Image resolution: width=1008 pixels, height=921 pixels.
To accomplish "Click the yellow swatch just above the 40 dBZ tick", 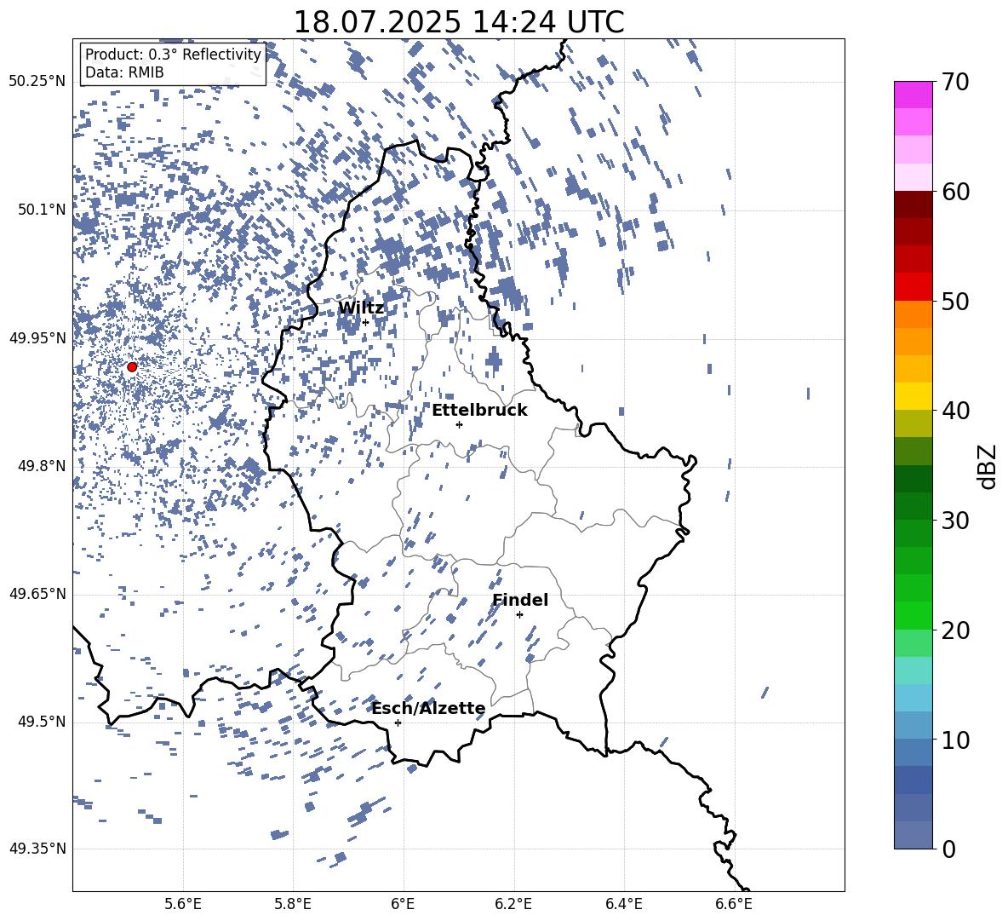I will (913, 396).
